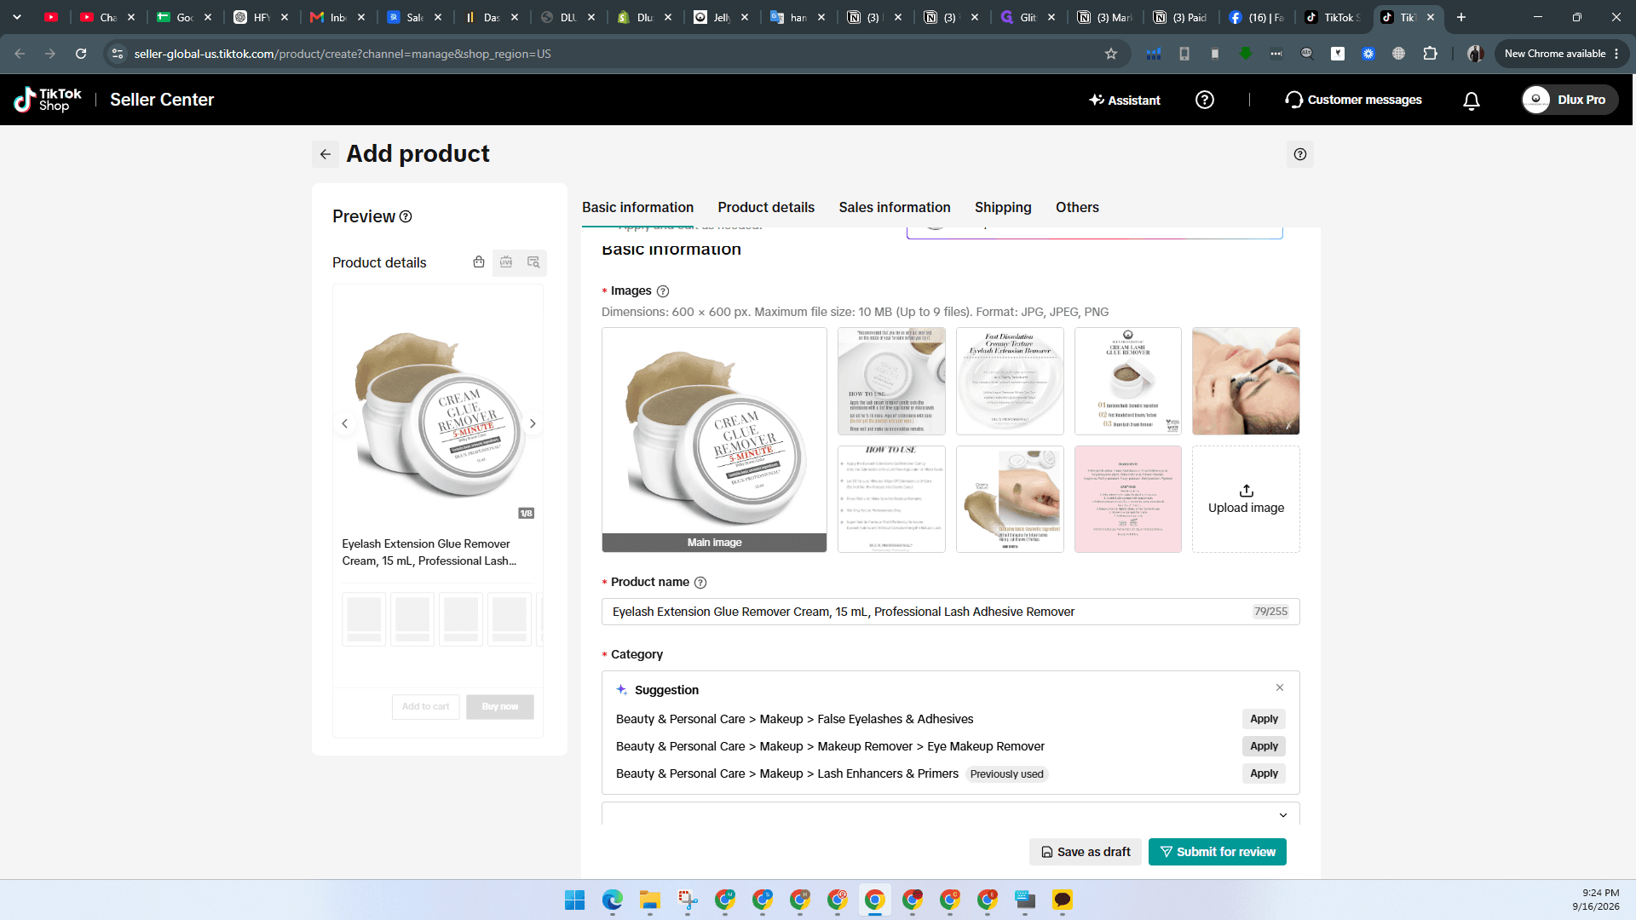
Task: Click Save as draft
Action: click(x=1085, y=852)
